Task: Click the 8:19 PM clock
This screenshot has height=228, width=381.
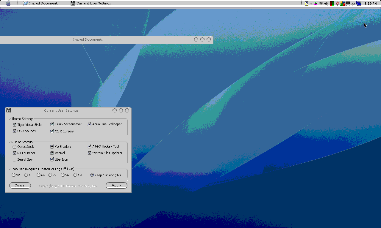Action: point(371,4)
